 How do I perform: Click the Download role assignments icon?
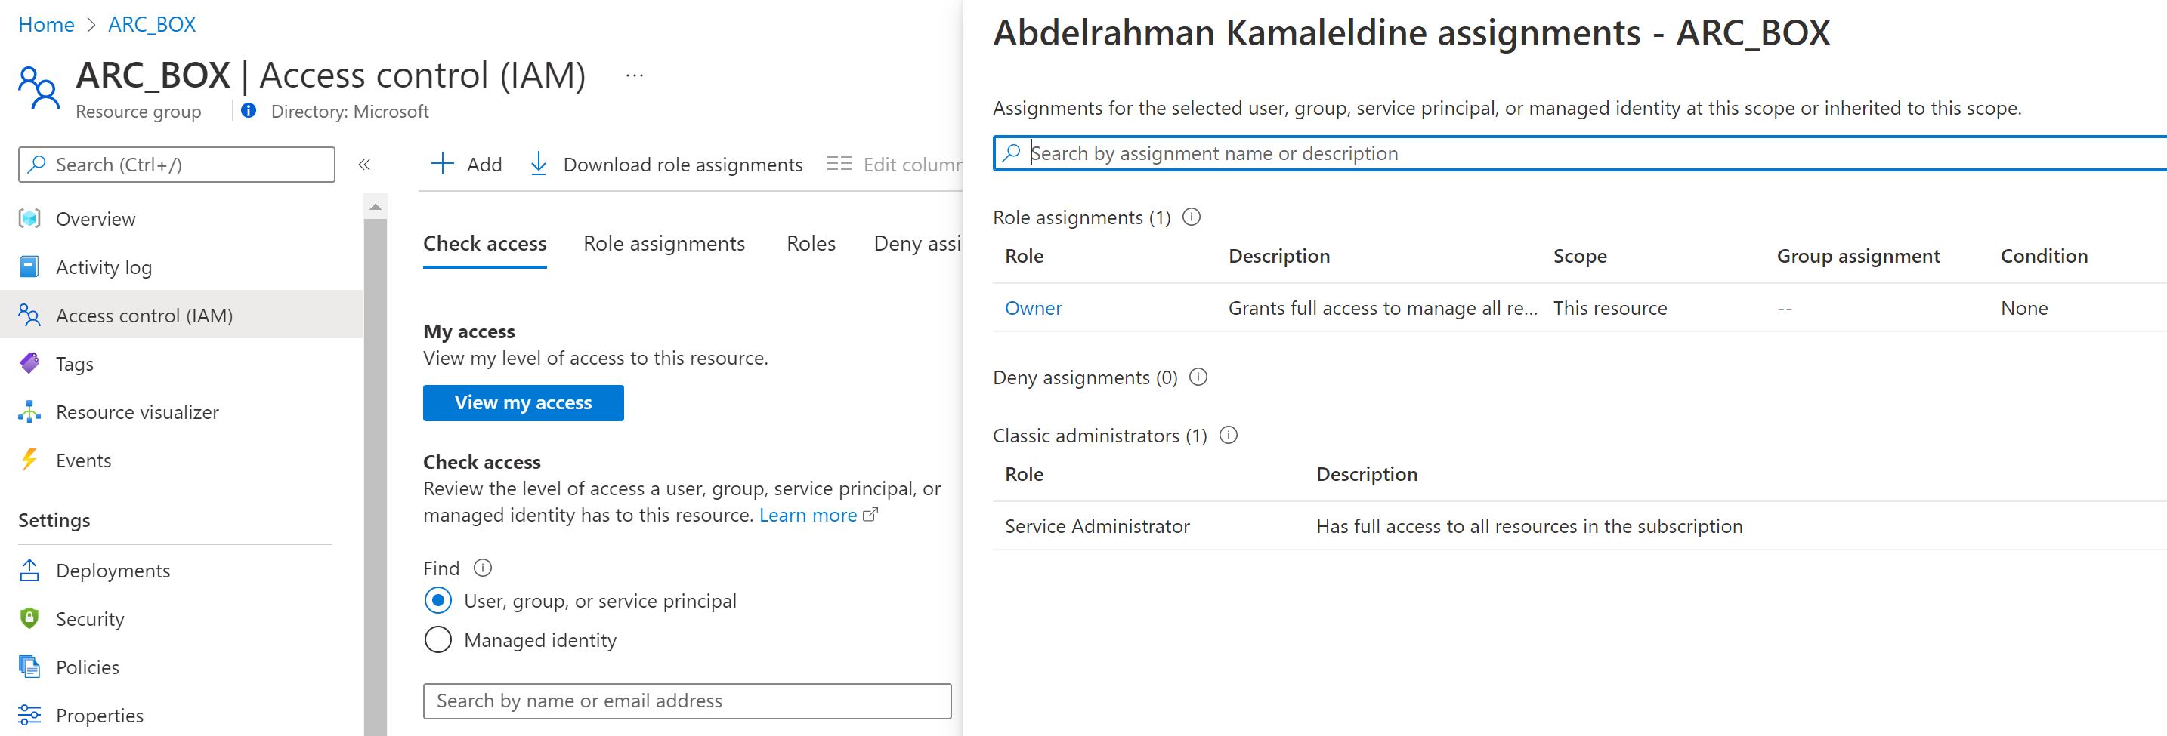click(x=537, y=164)
